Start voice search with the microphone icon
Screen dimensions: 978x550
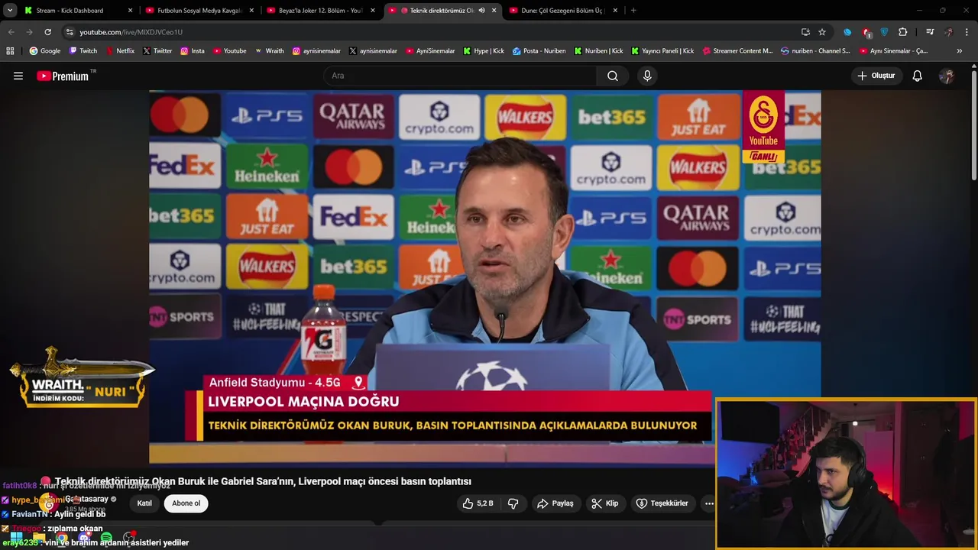647,76
